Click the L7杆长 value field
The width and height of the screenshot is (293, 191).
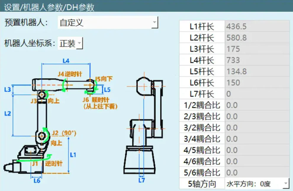257,94
